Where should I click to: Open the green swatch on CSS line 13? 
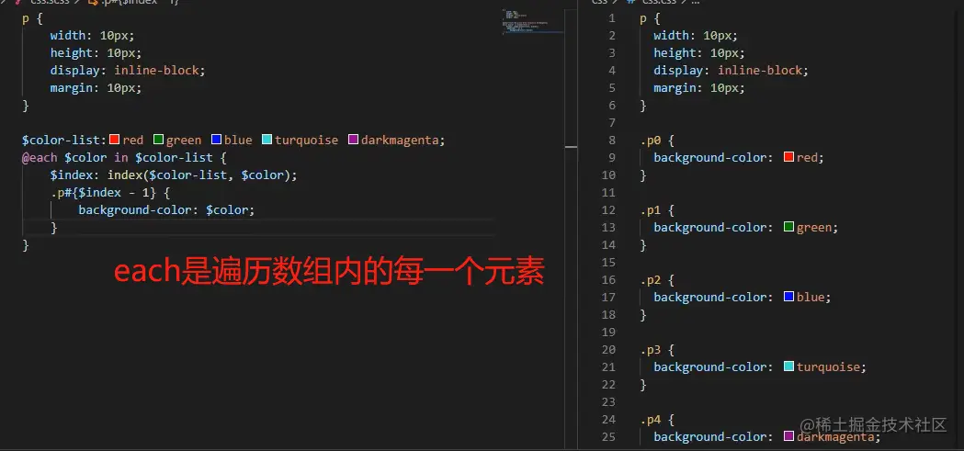[x=789, y=228]
